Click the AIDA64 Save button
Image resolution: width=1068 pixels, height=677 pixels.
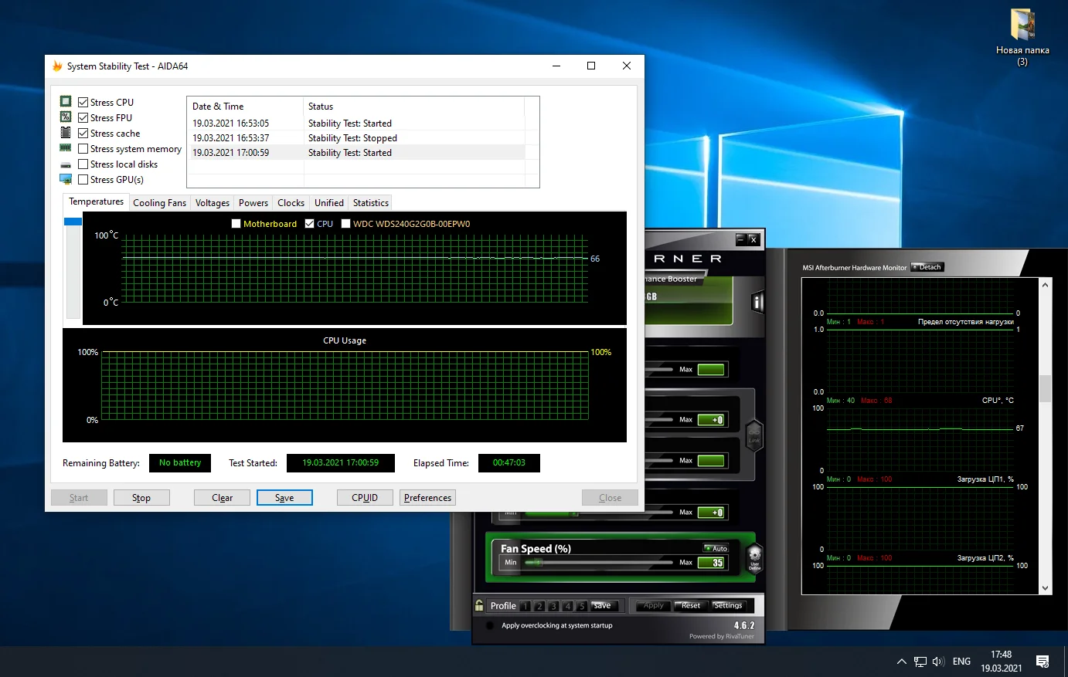pos(284,498)
